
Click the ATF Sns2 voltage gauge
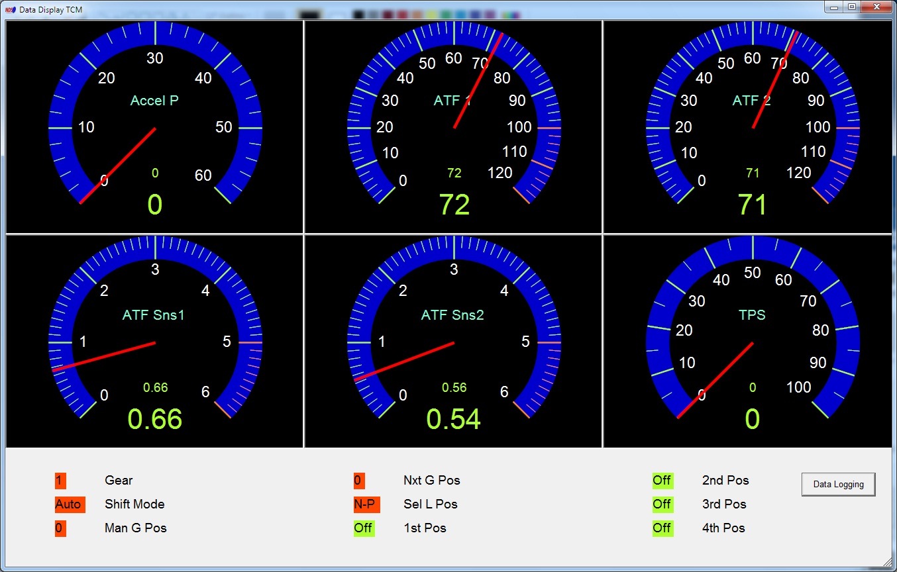tap(454, 342)
